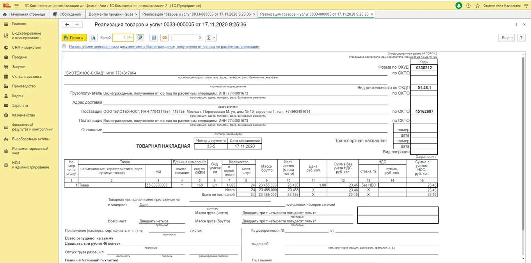Open Казначейство section
531x263 pixels.
click(x=29, y=115)
